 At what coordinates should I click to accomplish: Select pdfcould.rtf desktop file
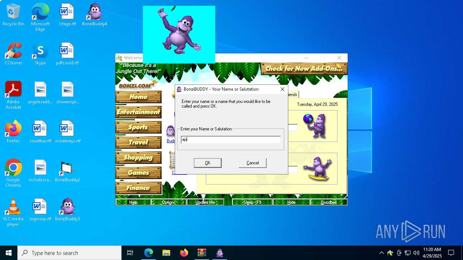coord(67,54)
